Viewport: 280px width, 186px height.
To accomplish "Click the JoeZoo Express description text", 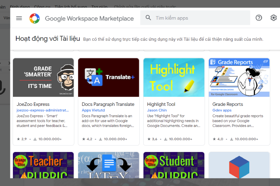I will [42, 121].
